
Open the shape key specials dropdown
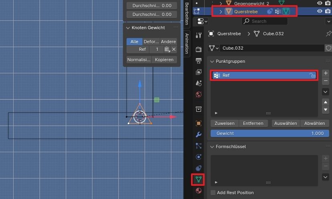326,177
